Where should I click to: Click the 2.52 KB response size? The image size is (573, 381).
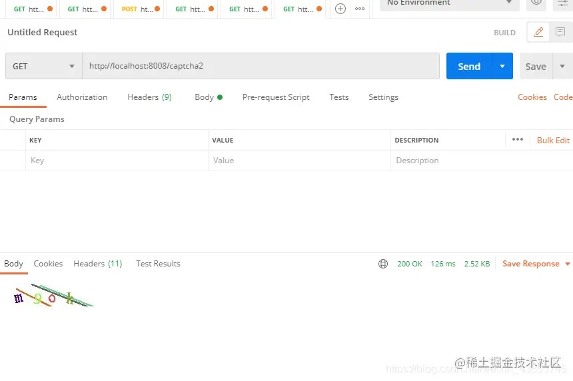pyautogui.click(x=477, y=264)
